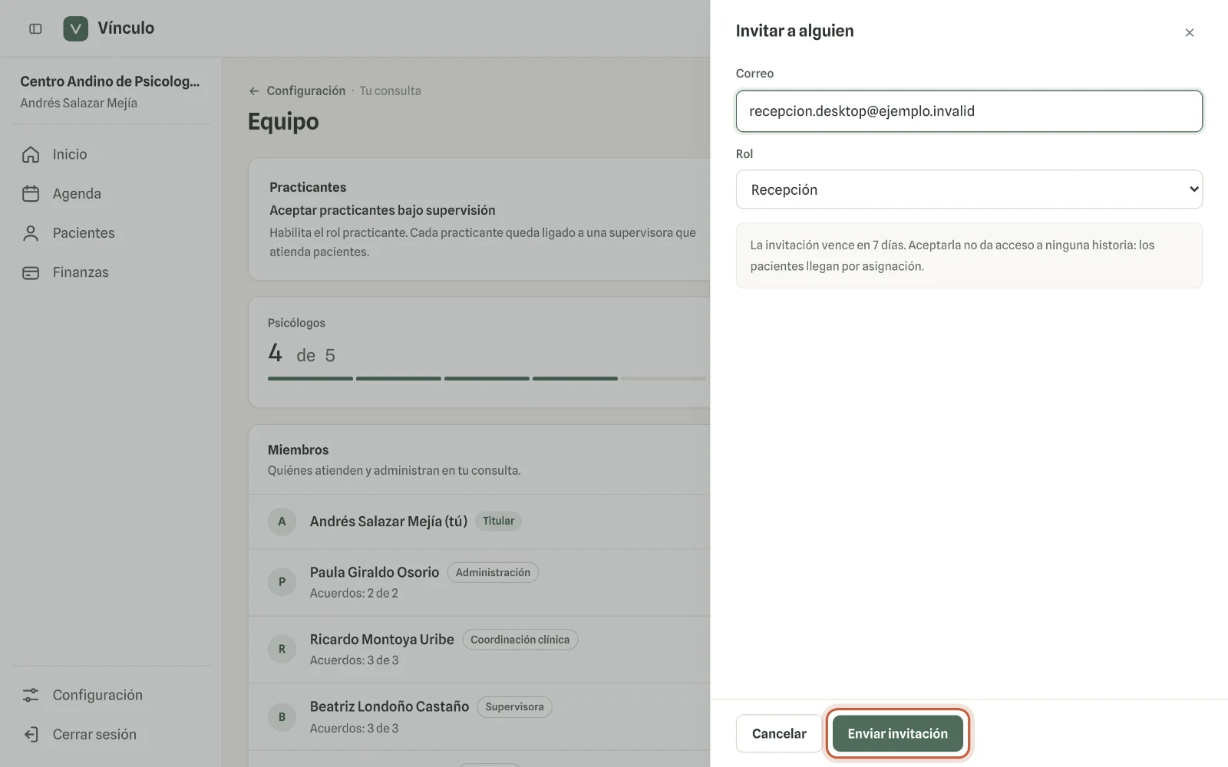Go to Agenda in the sidebar
This screenshot has height=767, width=1228.
pyautogui.click(x=77, y=194)
